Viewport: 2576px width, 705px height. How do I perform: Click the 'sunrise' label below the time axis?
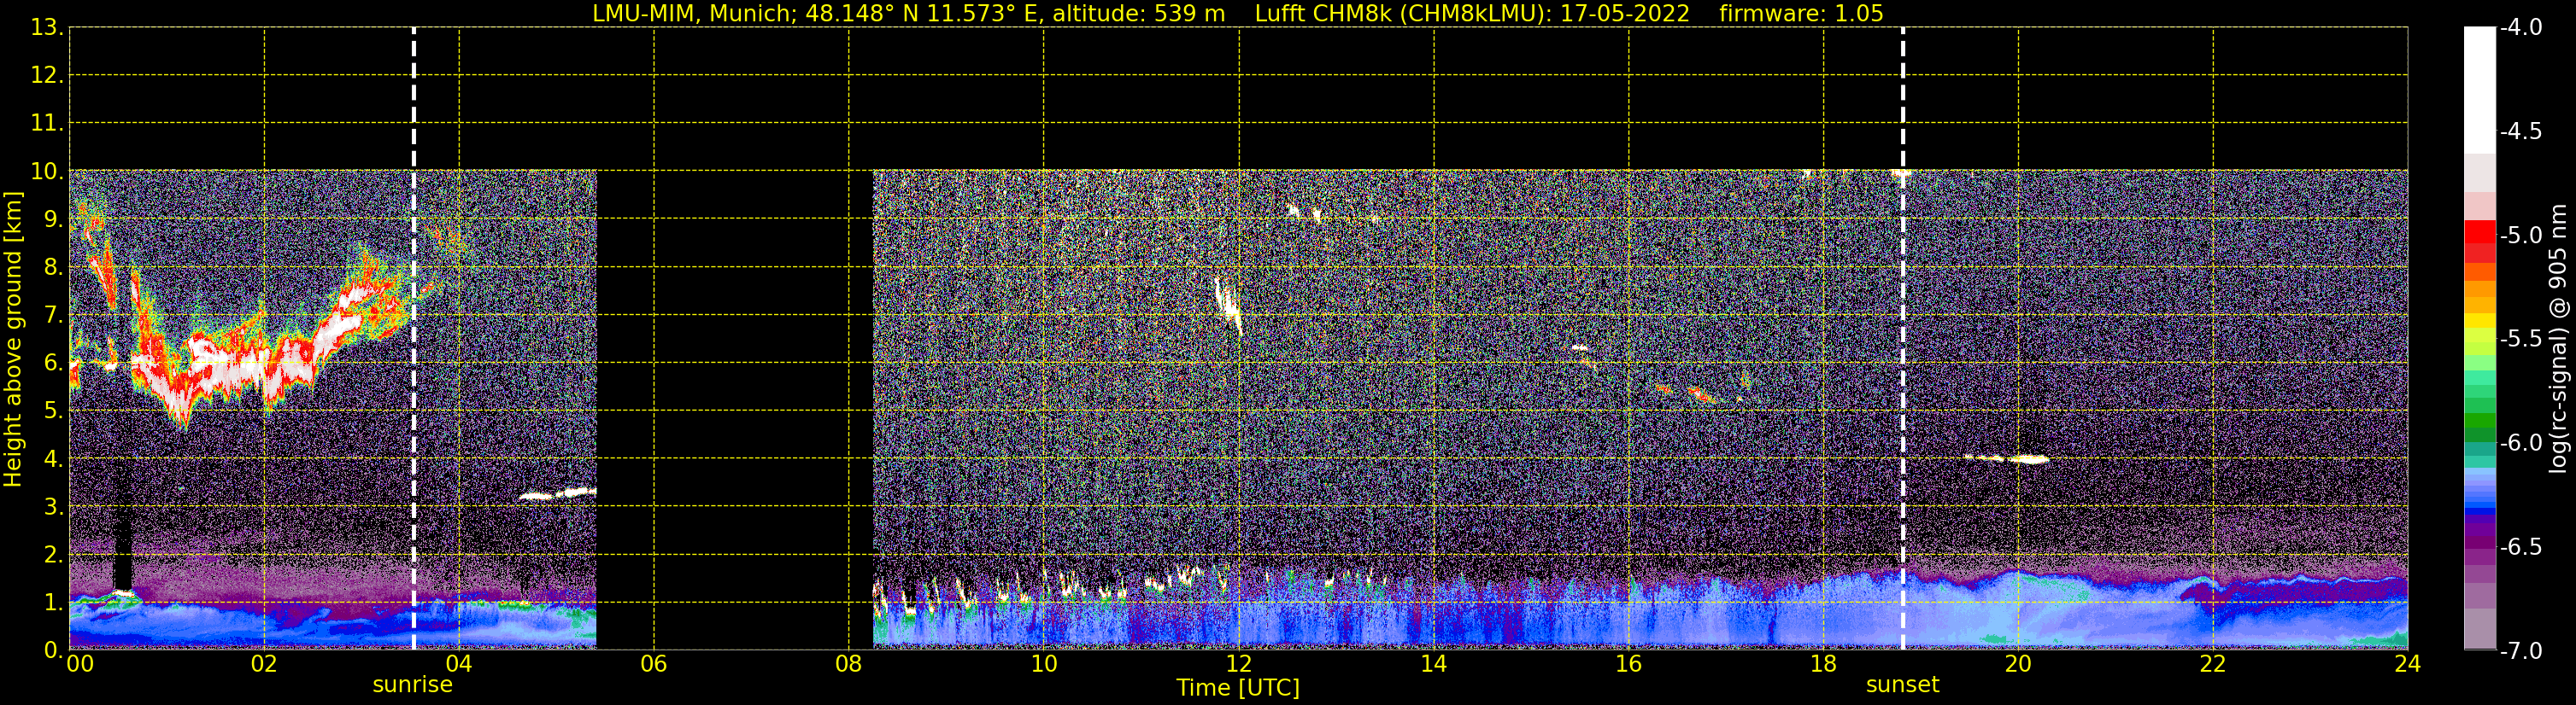(x=412, y=685)
